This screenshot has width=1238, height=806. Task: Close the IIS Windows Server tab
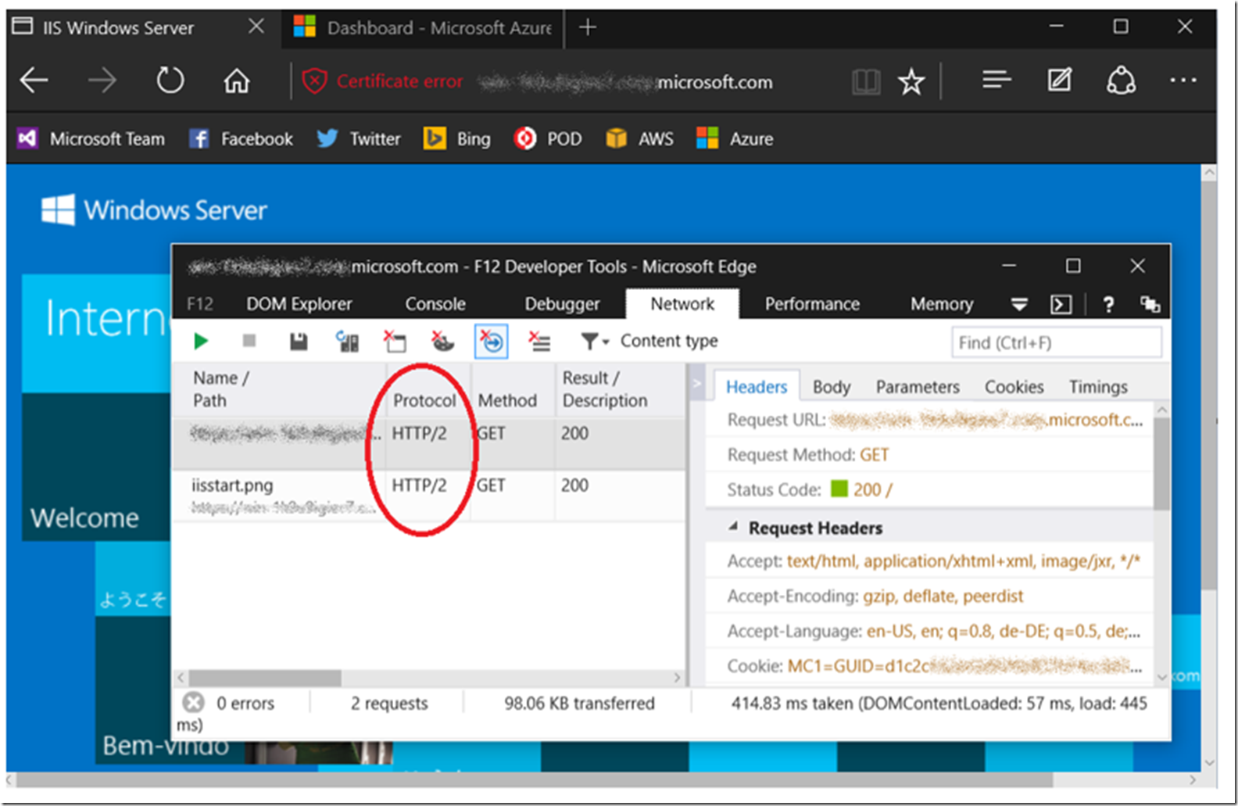click(256, 27)
